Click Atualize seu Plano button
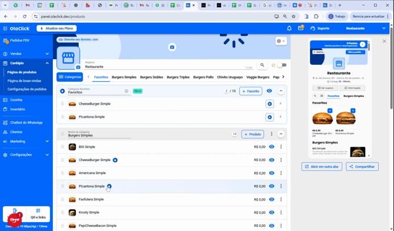 point(56,28)
